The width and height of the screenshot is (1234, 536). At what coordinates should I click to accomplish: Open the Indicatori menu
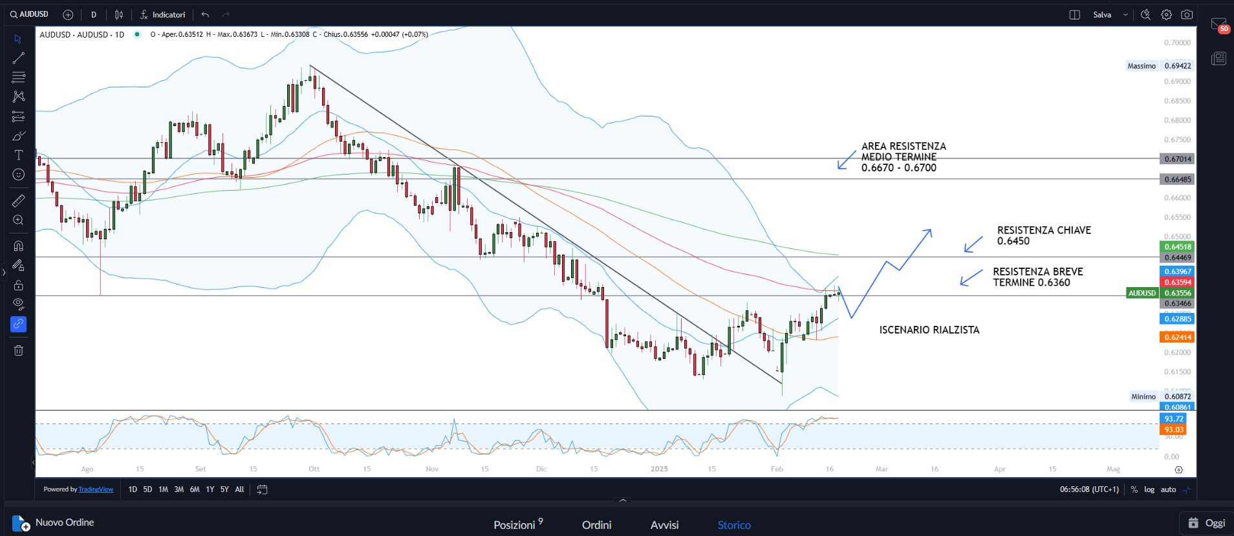[x=163, y=14]
